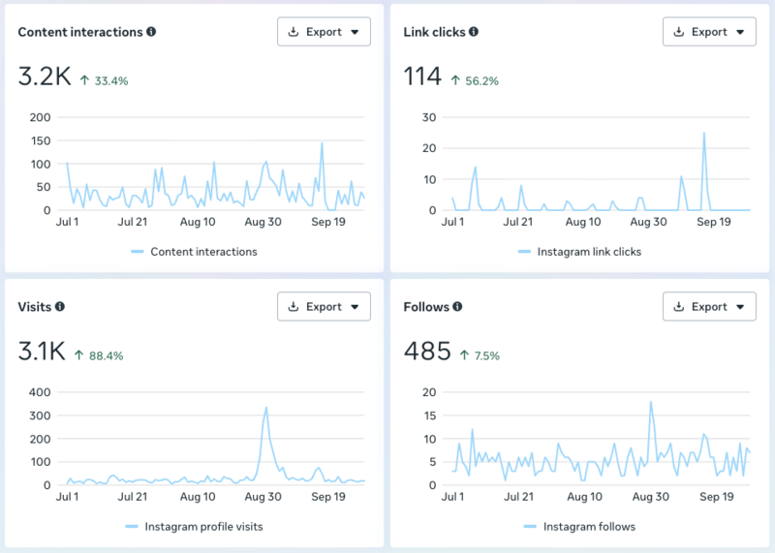The image size is (775, 553).
Task: Expand the Follows Export dropdown arrow
Action: click(741, 307)
